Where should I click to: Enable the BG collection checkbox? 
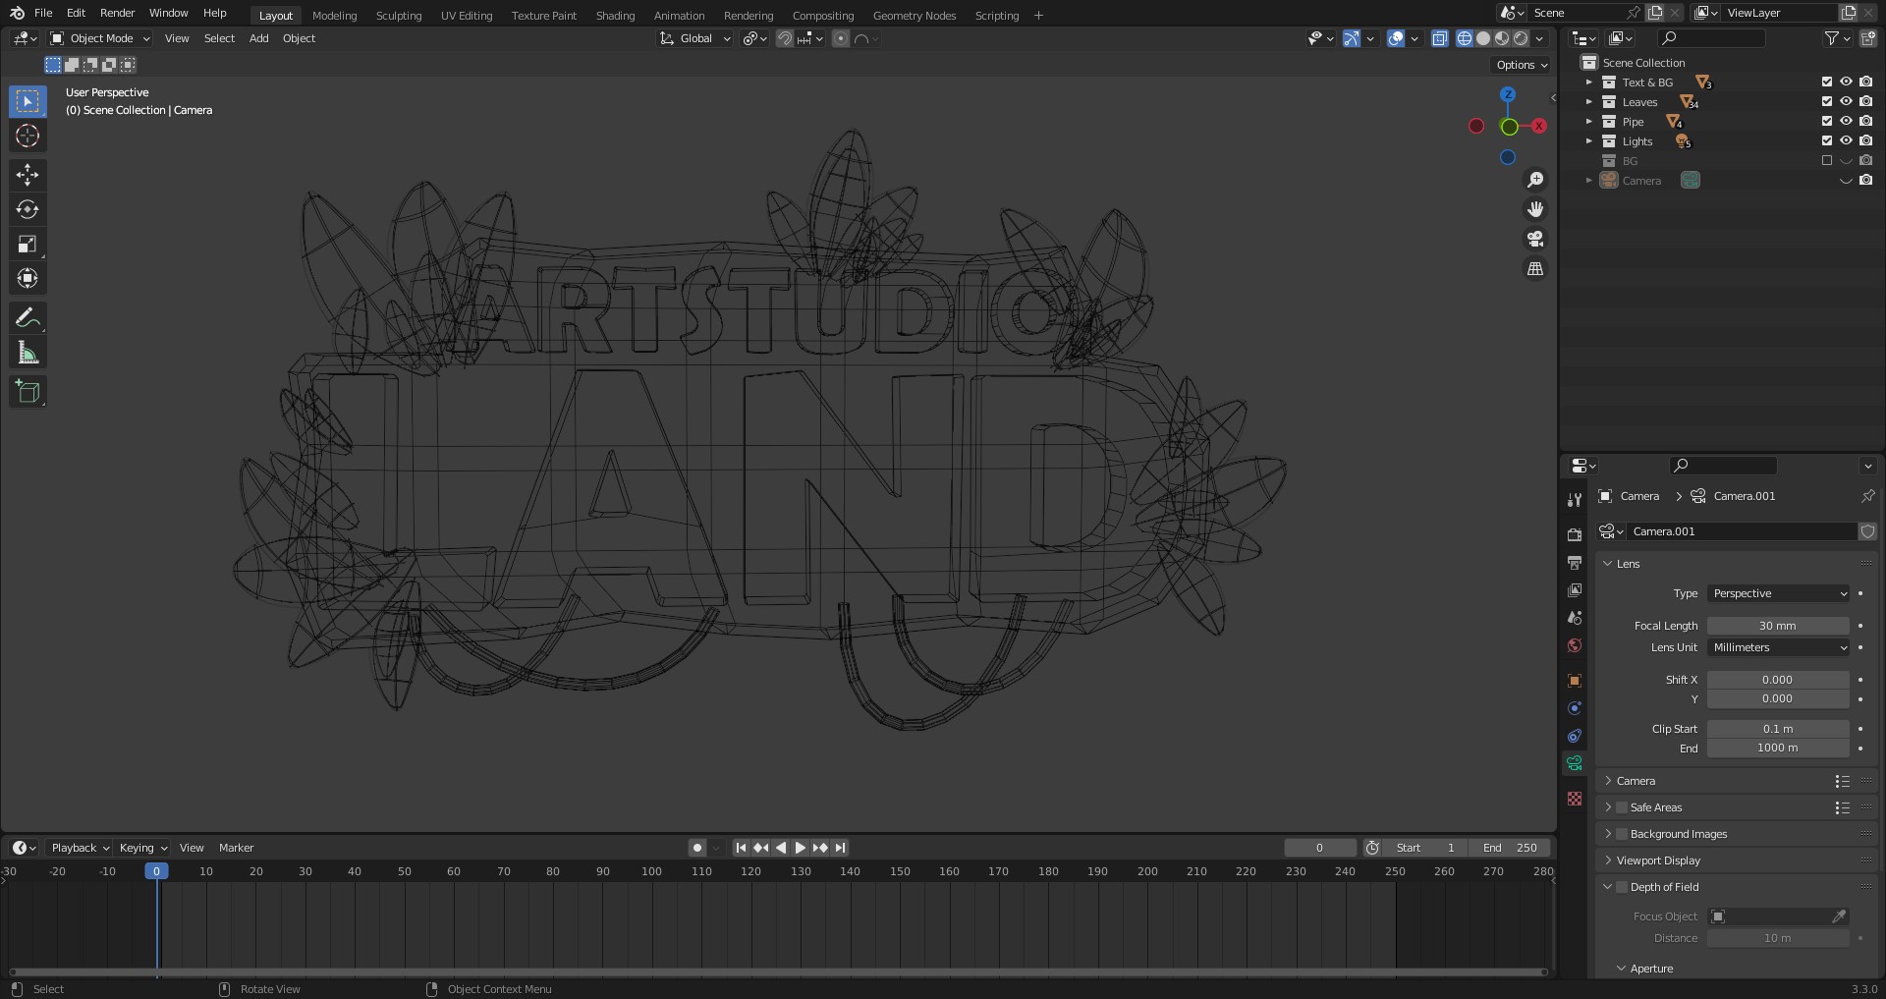click(x=1827, y=161)
